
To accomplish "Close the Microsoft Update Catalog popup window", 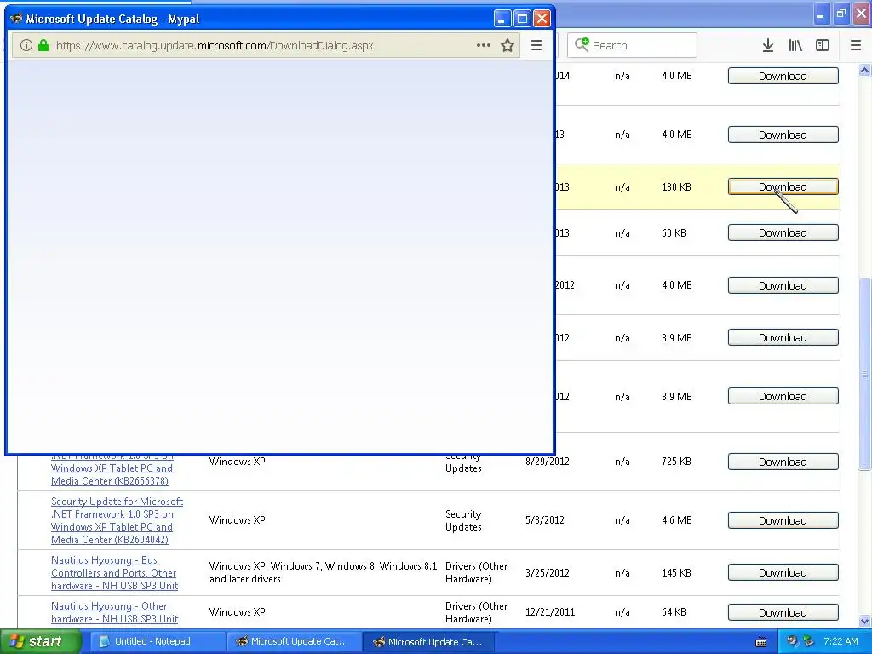I will tap(542, 19).
